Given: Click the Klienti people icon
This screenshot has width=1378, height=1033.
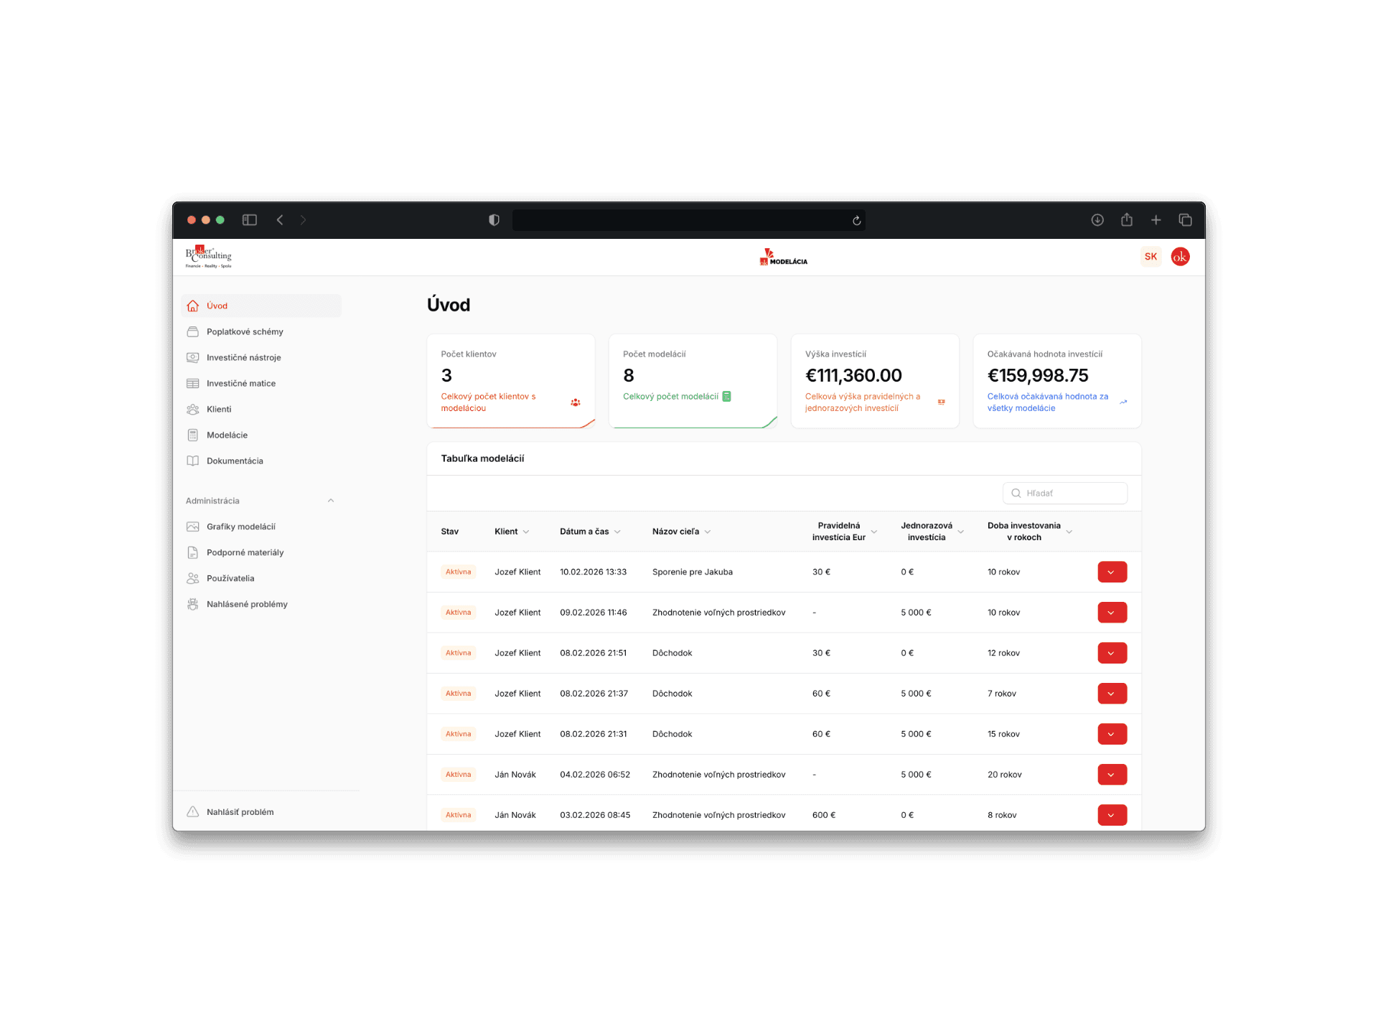Looking at the screenshot, I should click(x=192, y=409).
